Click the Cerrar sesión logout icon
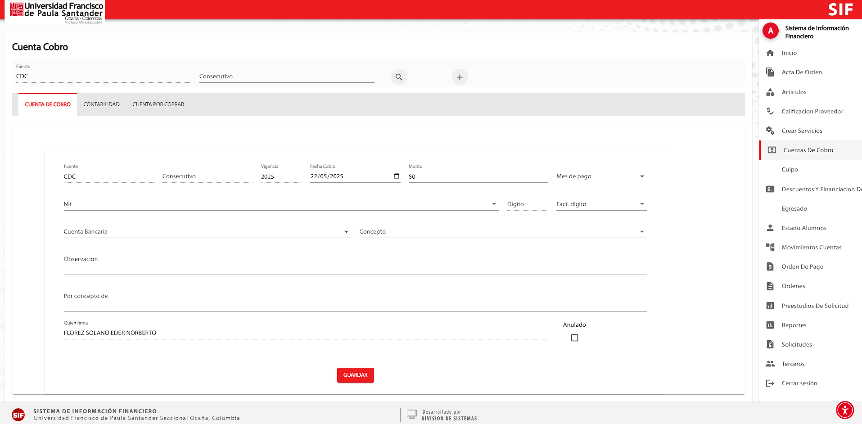The image size is (862, 424). tap(770, 383)
